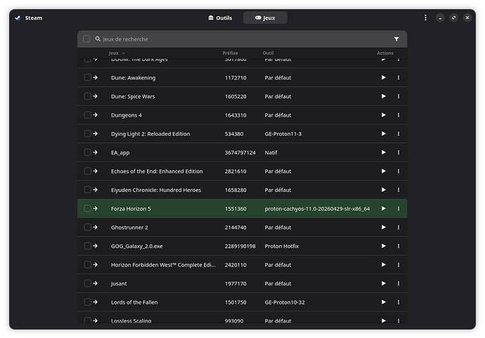Open more options for Dying Light 2

399,134
